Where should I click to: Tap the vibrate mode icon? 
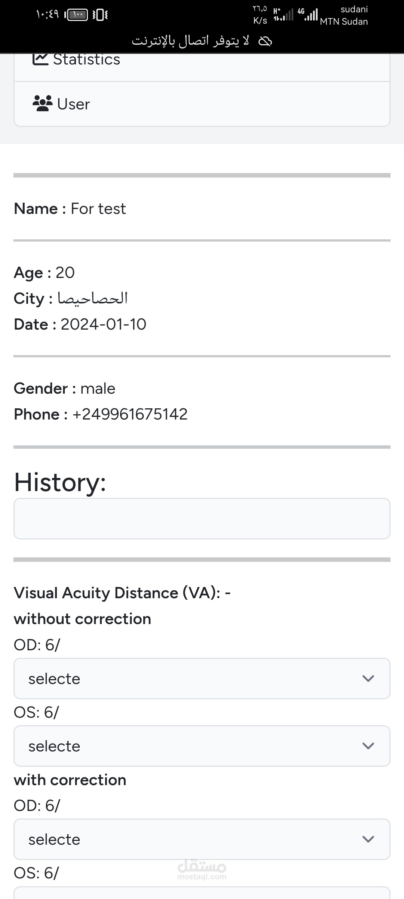coord(100,15)
